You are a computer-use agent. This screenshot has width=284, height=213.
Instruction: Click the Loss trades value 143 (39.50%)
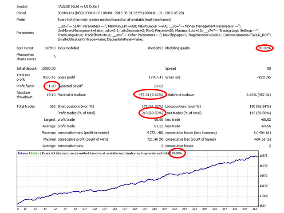point(260,113)
